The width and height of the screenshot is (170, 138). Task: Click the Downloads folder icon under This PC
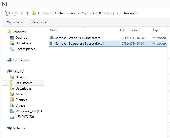coord(12,88)
